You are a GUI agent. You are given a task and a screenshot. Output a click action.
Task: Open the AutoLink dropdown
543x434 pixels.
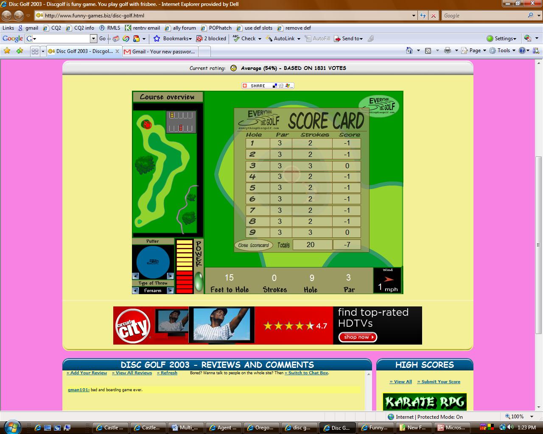pos(283,39)
